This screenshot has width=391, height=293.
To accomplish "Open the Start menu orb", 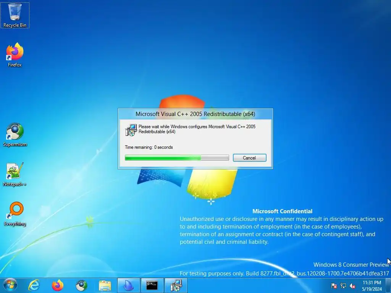I will pyautogui.click(x=10, y=285).
